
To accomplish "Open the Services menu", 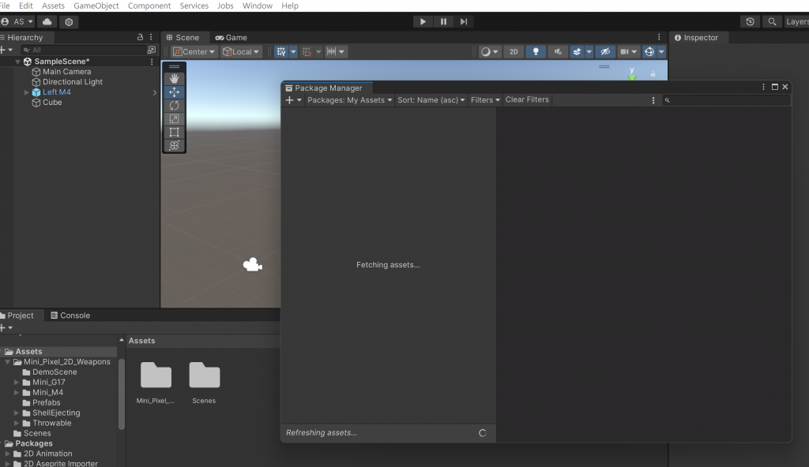I will pyautogui.click(x=194, y=6).
